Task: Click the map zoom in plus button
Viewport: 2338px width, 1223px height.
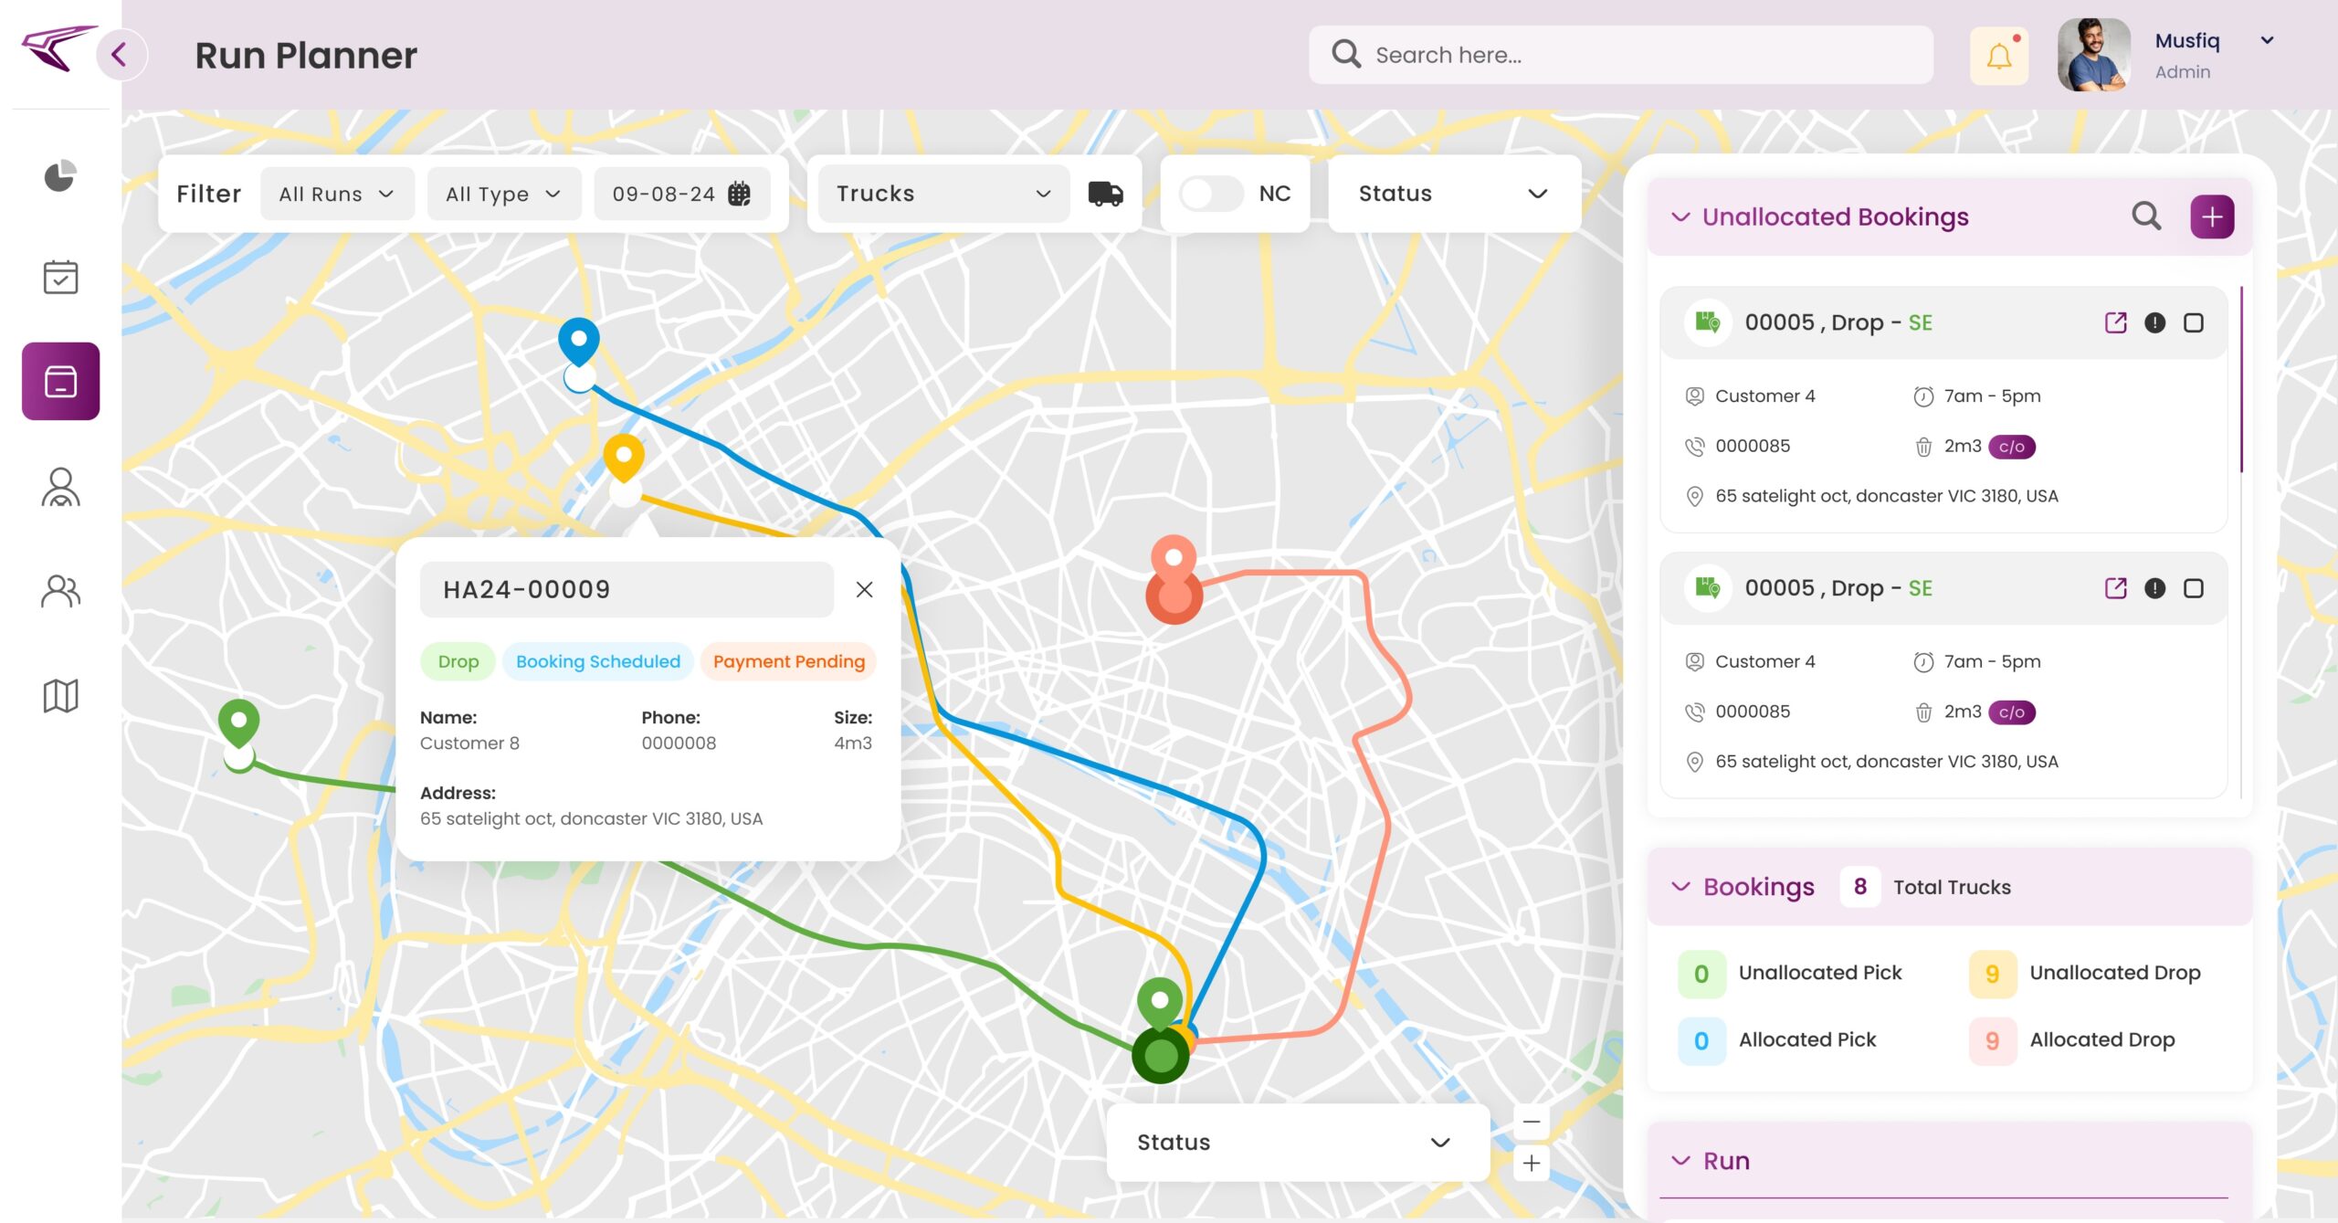Action: coord(1532,1163)
